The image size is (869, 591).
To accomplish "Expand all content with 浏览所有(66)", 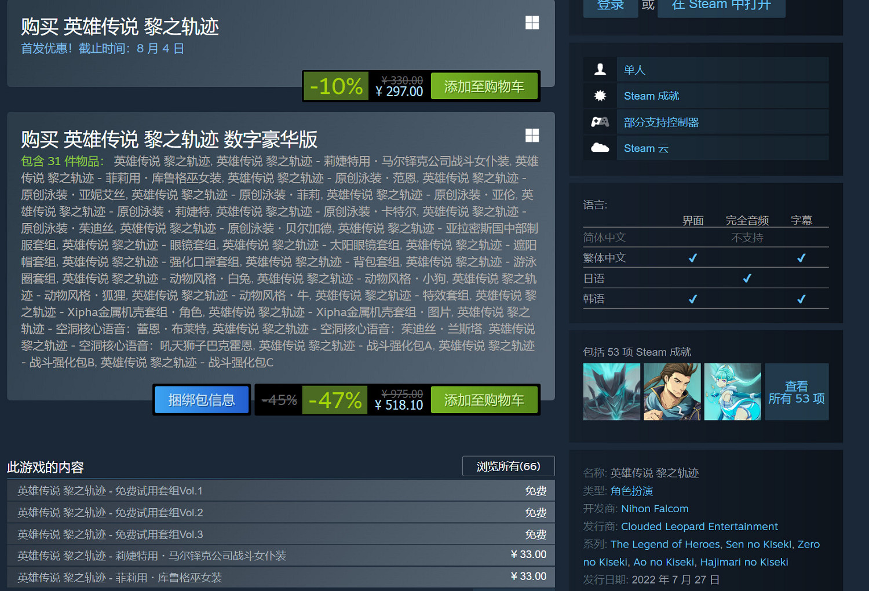I will [x=508, y=466].
